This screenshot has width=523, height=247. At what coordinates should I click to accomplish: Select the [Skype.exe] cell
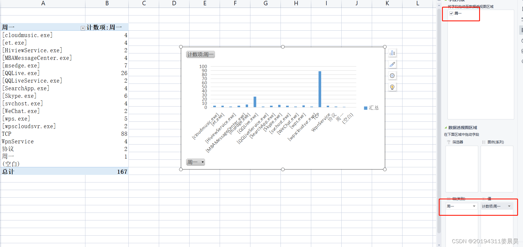(43, 96)
